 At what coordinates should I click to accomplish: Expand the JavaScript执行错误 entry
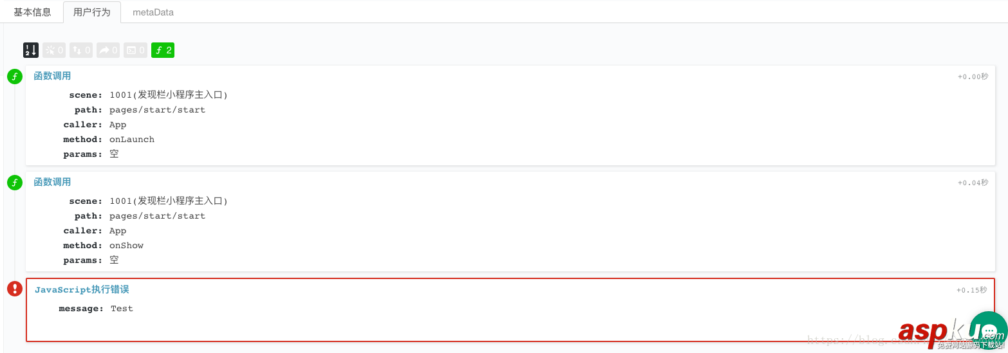click(82, 290)
